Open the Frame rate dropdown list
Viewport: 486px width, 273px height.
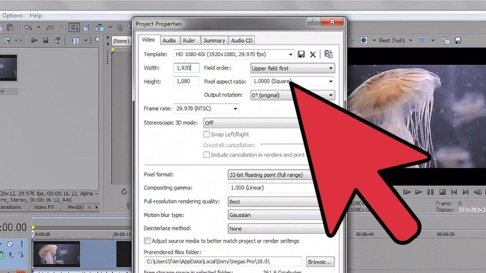[235, 108]
